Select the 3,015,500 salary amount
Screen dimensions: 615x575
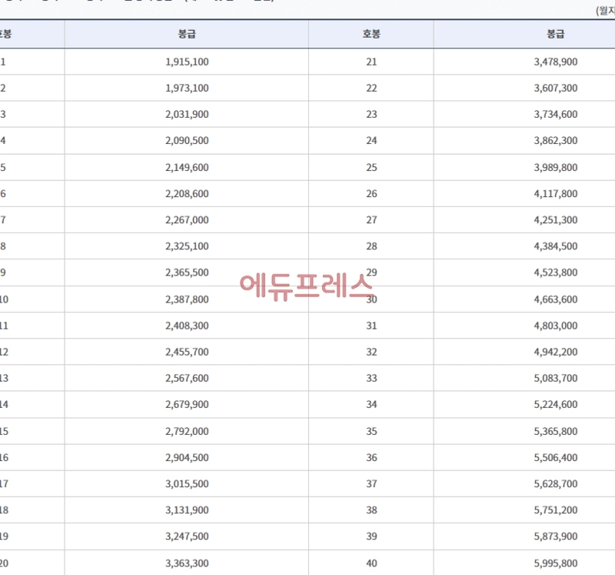(x=186, y=484)
